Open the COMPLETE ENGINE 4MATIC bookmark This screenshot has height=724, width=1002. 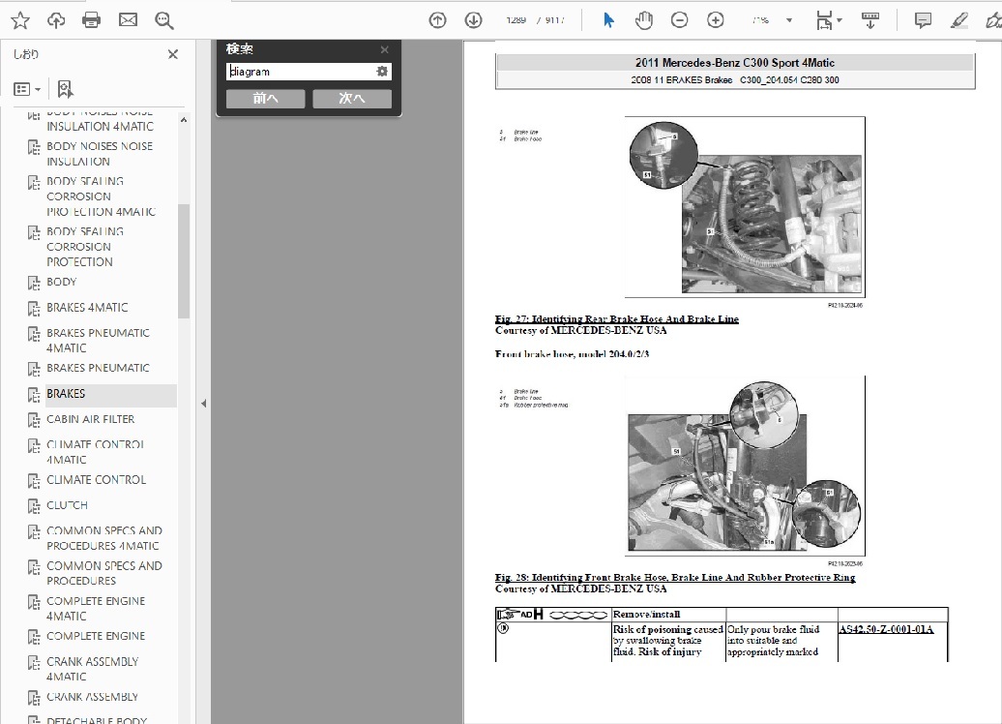point(96,608)
